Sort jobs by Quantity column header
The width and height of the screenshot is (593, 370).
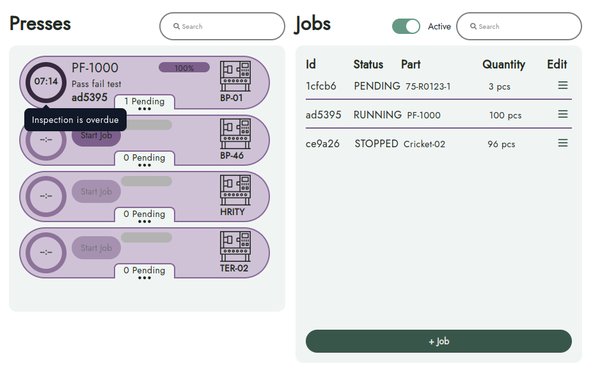503,65
